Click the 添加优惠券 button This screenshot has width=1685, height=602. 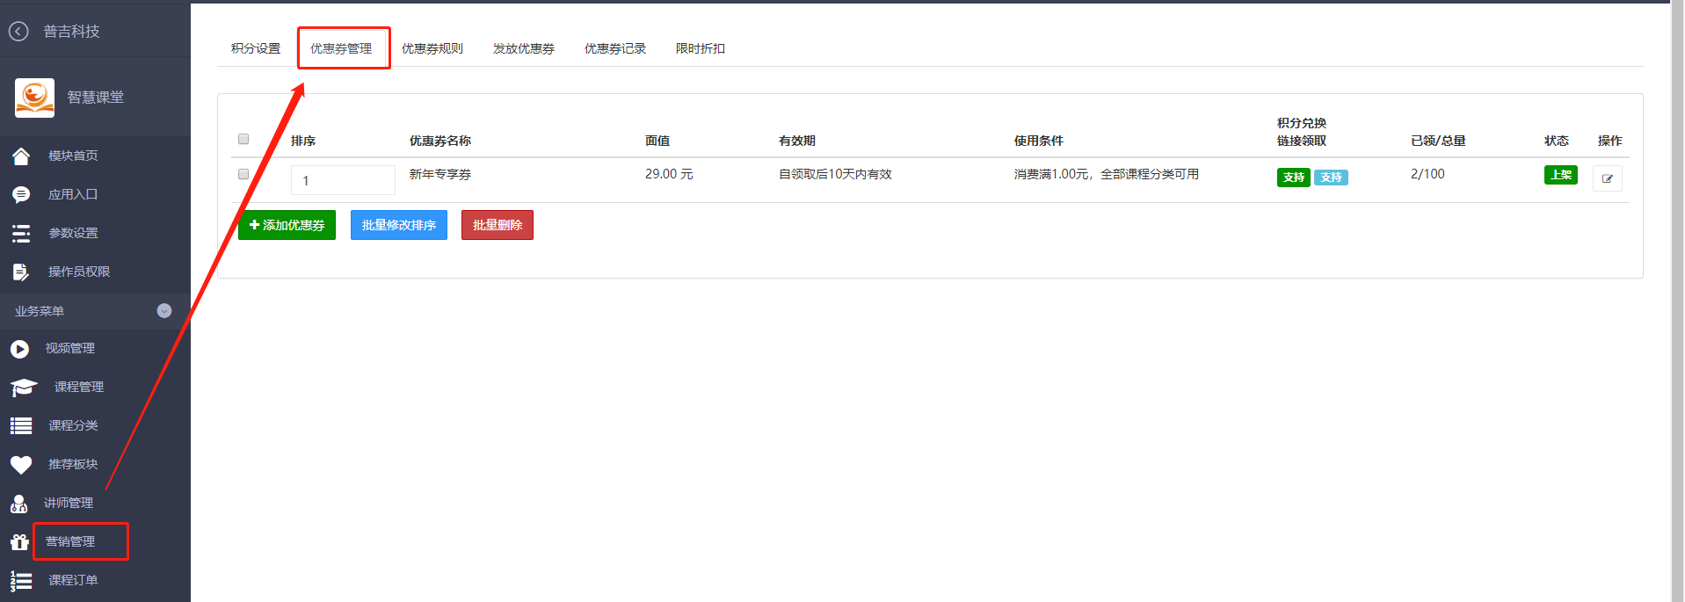[x=287, y=225]
